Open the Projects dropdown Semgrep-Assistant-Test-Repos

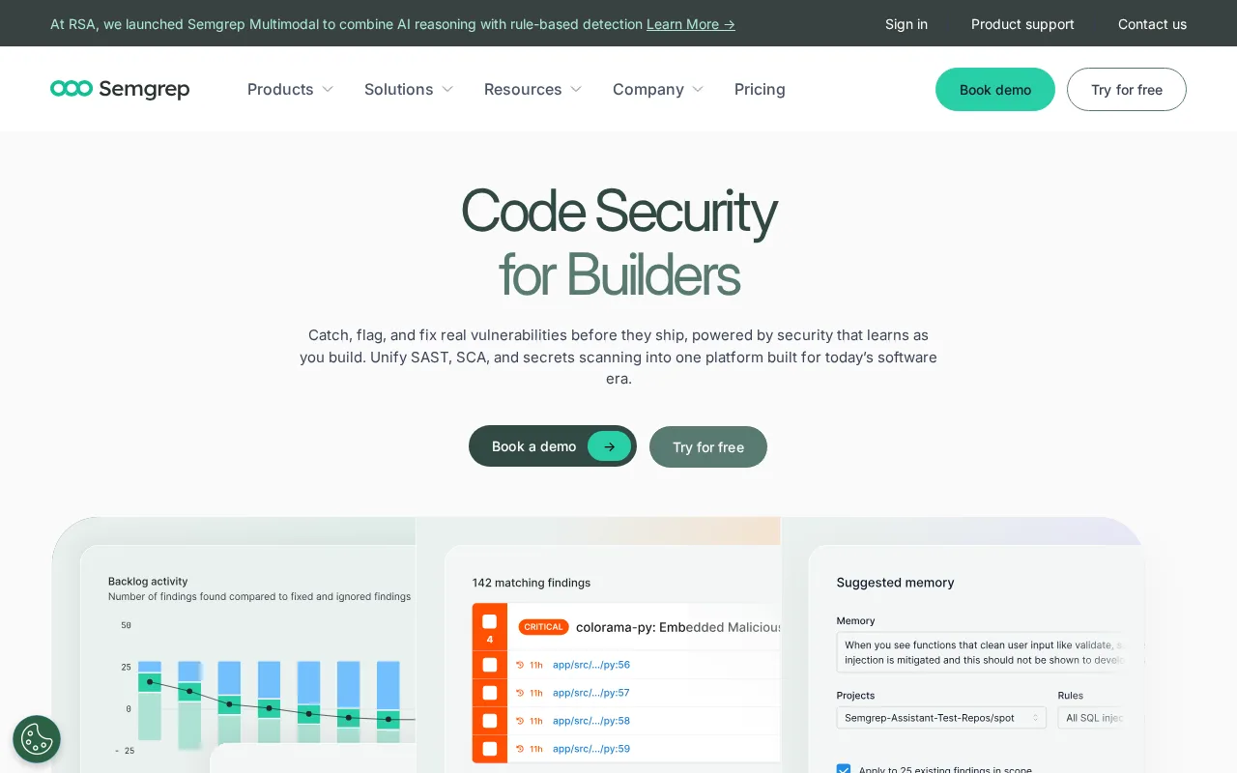941,718
